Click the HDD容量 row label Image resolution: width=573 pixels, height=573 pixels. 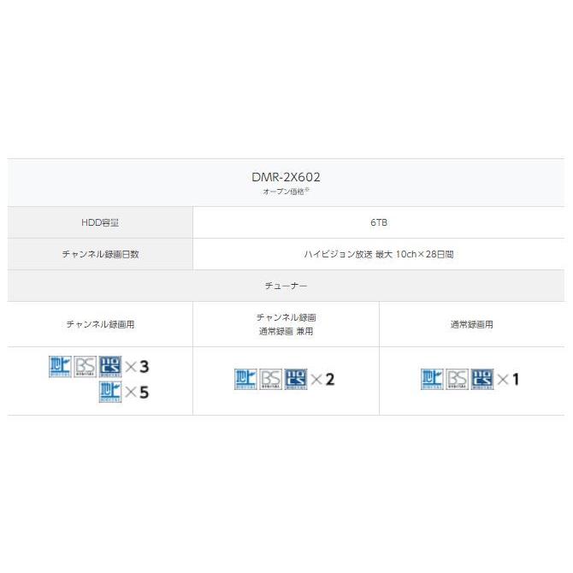pyautogui.click(x=100, y=222)
